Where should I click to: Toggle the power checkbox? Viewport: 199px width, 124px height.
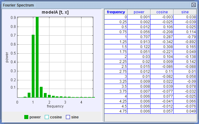(26, 117)
